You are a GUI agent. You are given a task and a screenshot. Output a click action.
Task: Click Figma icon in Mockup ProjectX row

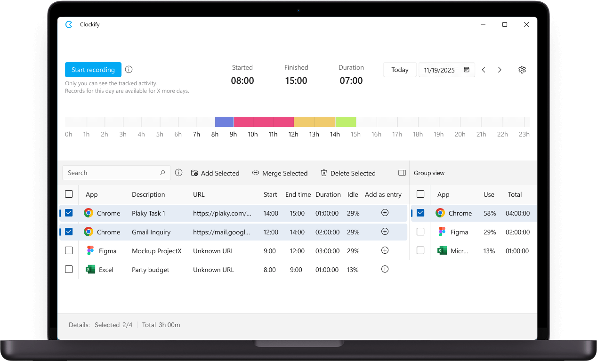coord(90,250)
